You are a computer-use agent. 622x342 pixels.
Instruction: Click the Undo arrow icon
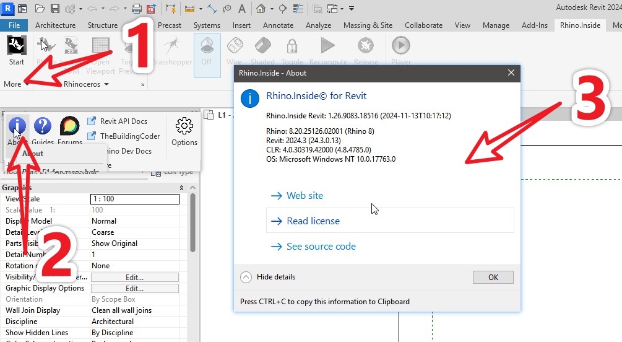[92, 8]
